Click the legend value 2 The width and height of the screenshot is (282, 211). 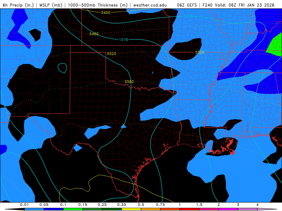(219, 205)
